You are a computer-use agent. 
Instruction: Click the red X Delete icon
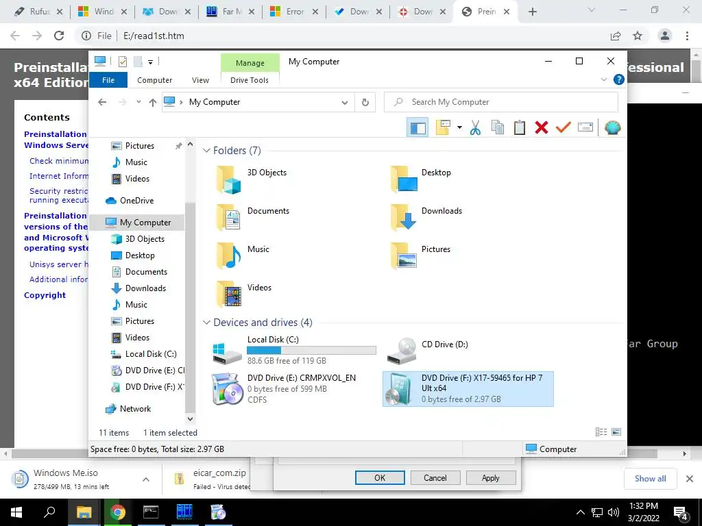(542, 128)
